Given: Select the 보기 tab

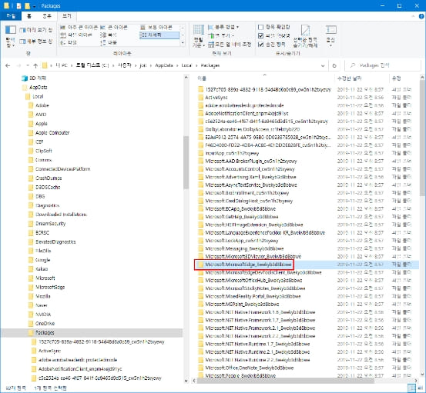Looking at the screenshot, I should pos(67,16).
